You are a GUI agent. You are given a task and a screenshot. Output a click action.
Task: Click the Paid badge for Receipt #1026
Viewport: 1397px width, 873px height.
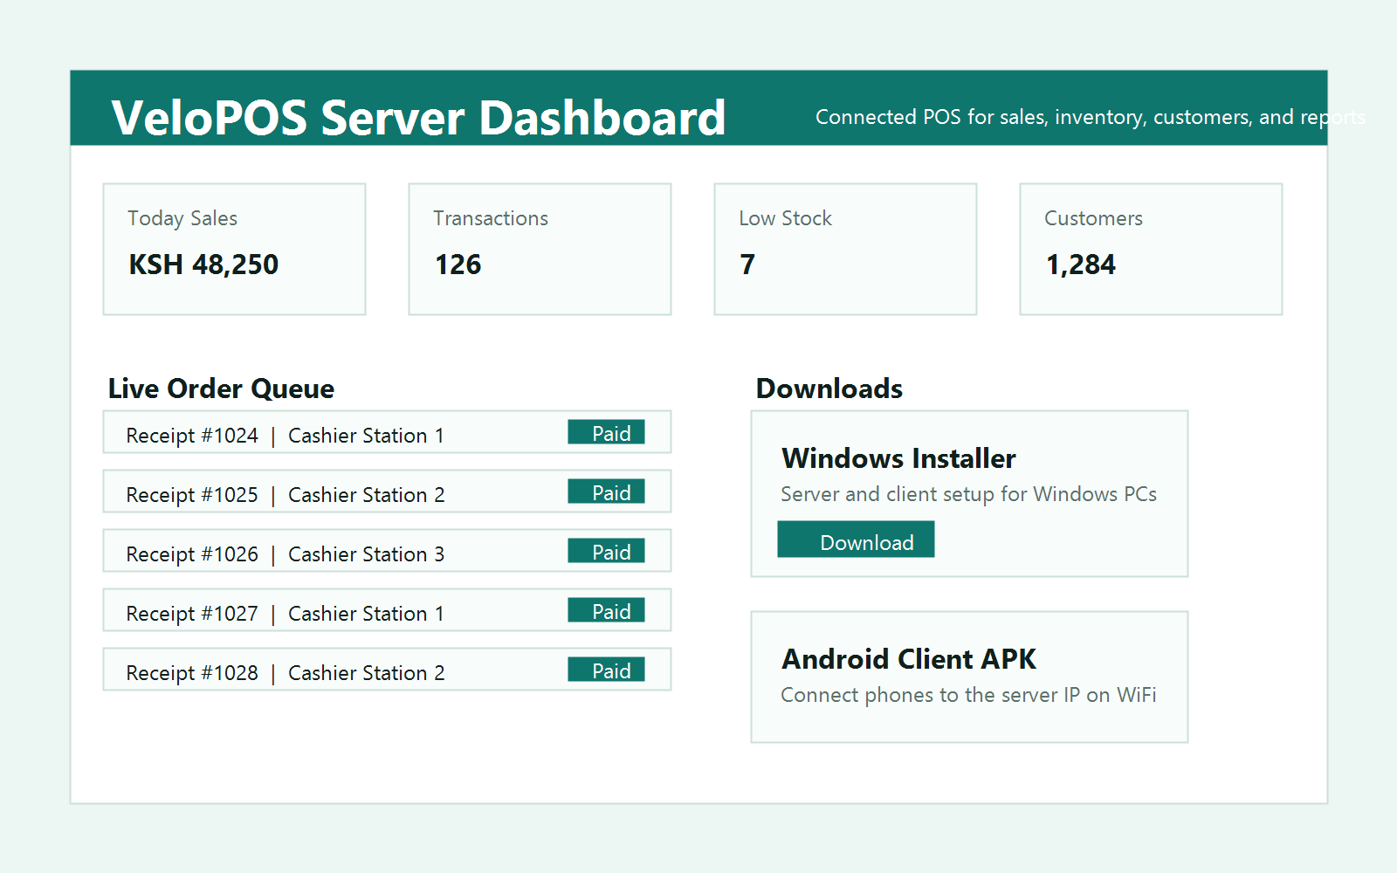606,551
